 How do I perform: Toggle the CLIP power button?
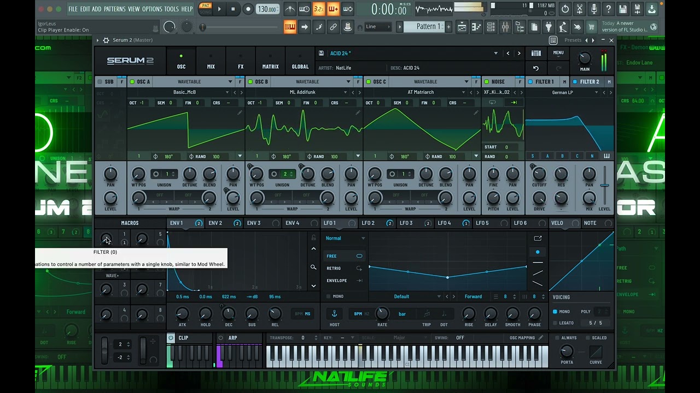coord(171,338)
